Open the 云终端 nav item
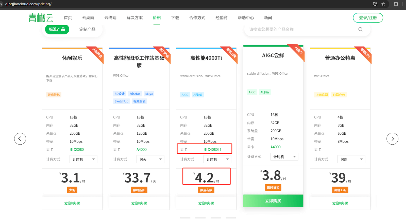 tap(110, 18)
